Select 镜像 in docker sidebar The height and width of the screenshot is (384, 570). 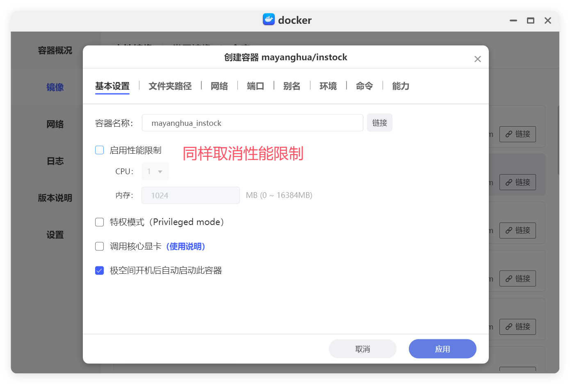point(55,87)
